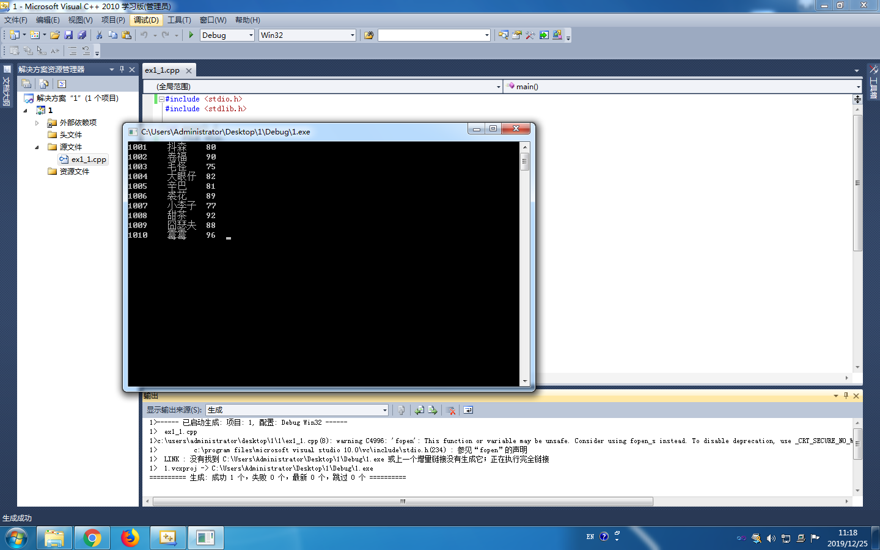Open the 编辑(E) menu

pos(48,20)
